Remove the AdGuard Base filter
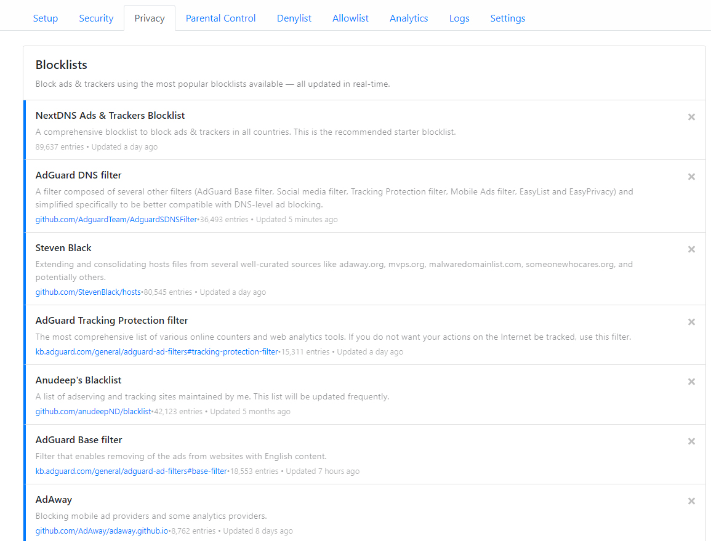 pyautogui.click(x=691, y=441)
